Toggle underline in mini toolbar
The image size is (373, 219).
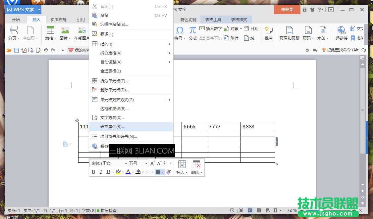point(108,172)
